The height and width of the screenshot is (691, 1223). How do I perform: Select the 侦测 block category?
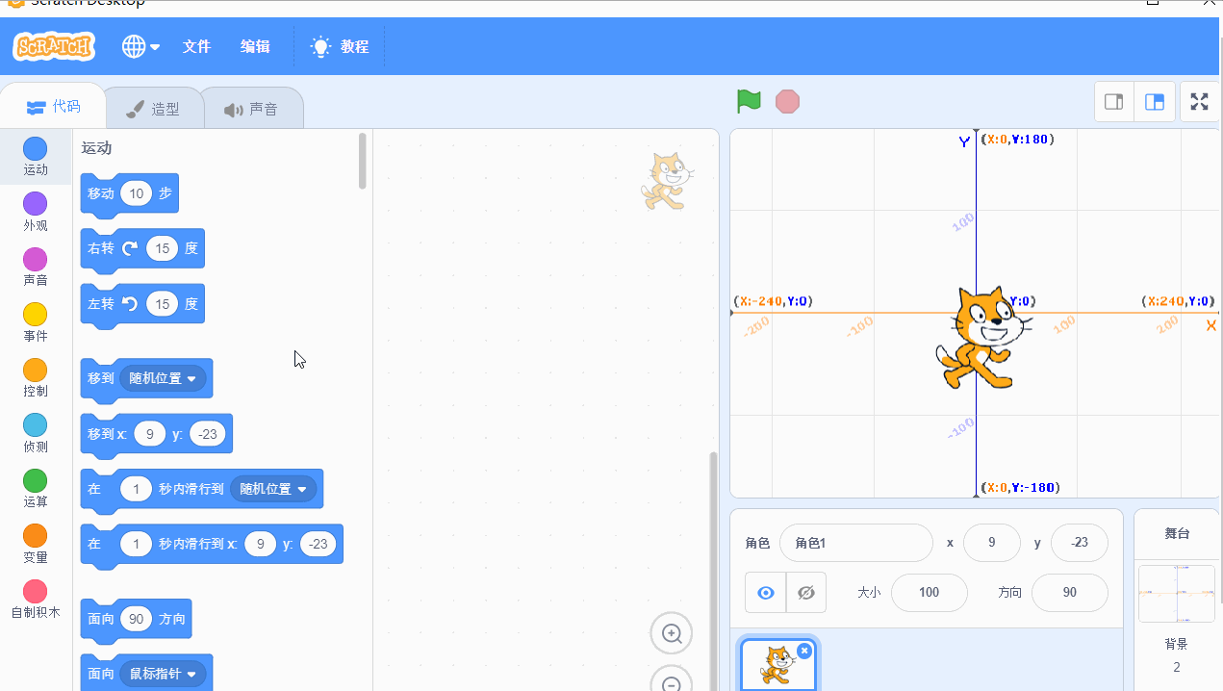(36, 434)
